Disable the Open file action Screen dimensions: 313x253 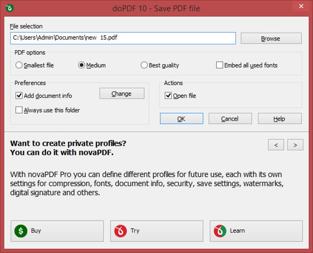(168, 96)
